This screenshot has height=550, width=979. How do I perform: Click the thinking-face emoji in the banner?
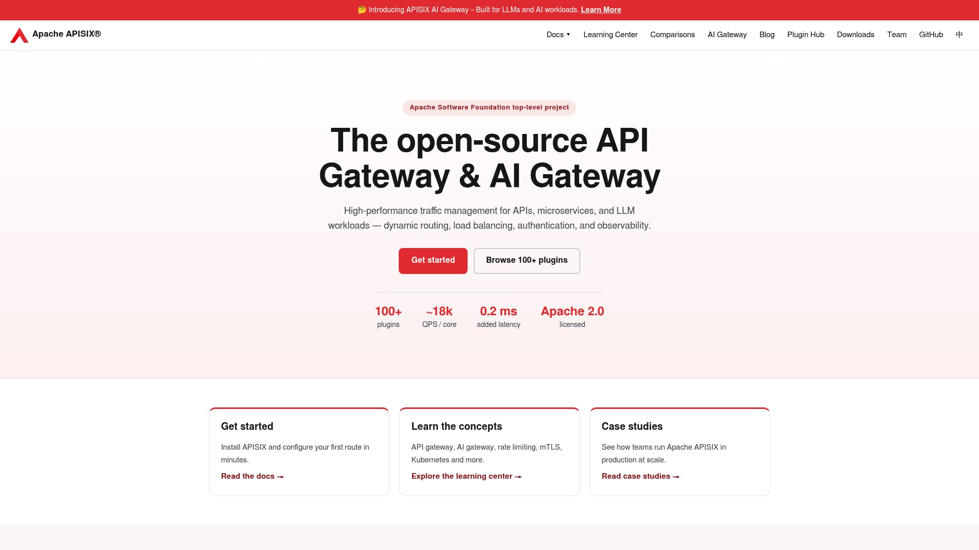point(362,10)
